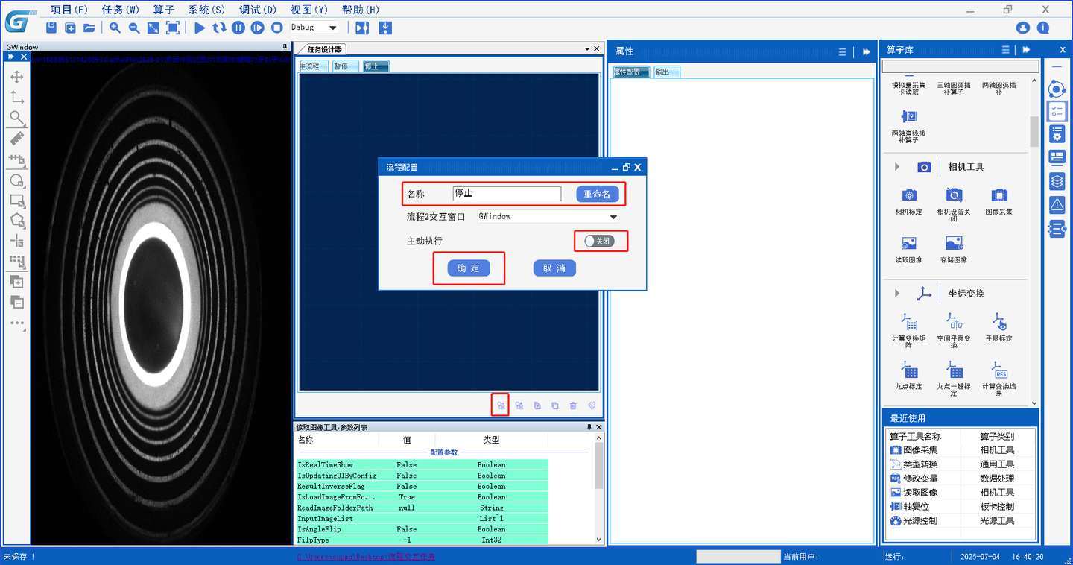This screenshot has height=565, width=1073.
Task: Click the save project icon in the toolbar
Action: (51, 28)
